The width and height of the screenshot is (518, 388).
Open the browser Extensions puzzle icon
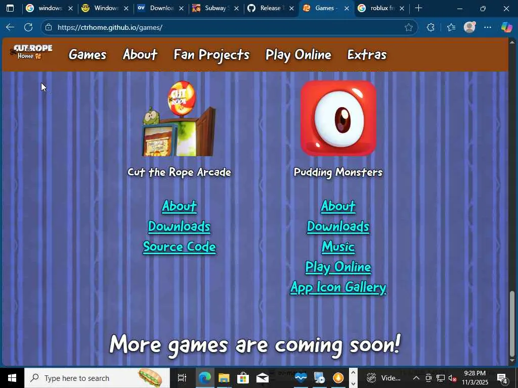point(430,27)
